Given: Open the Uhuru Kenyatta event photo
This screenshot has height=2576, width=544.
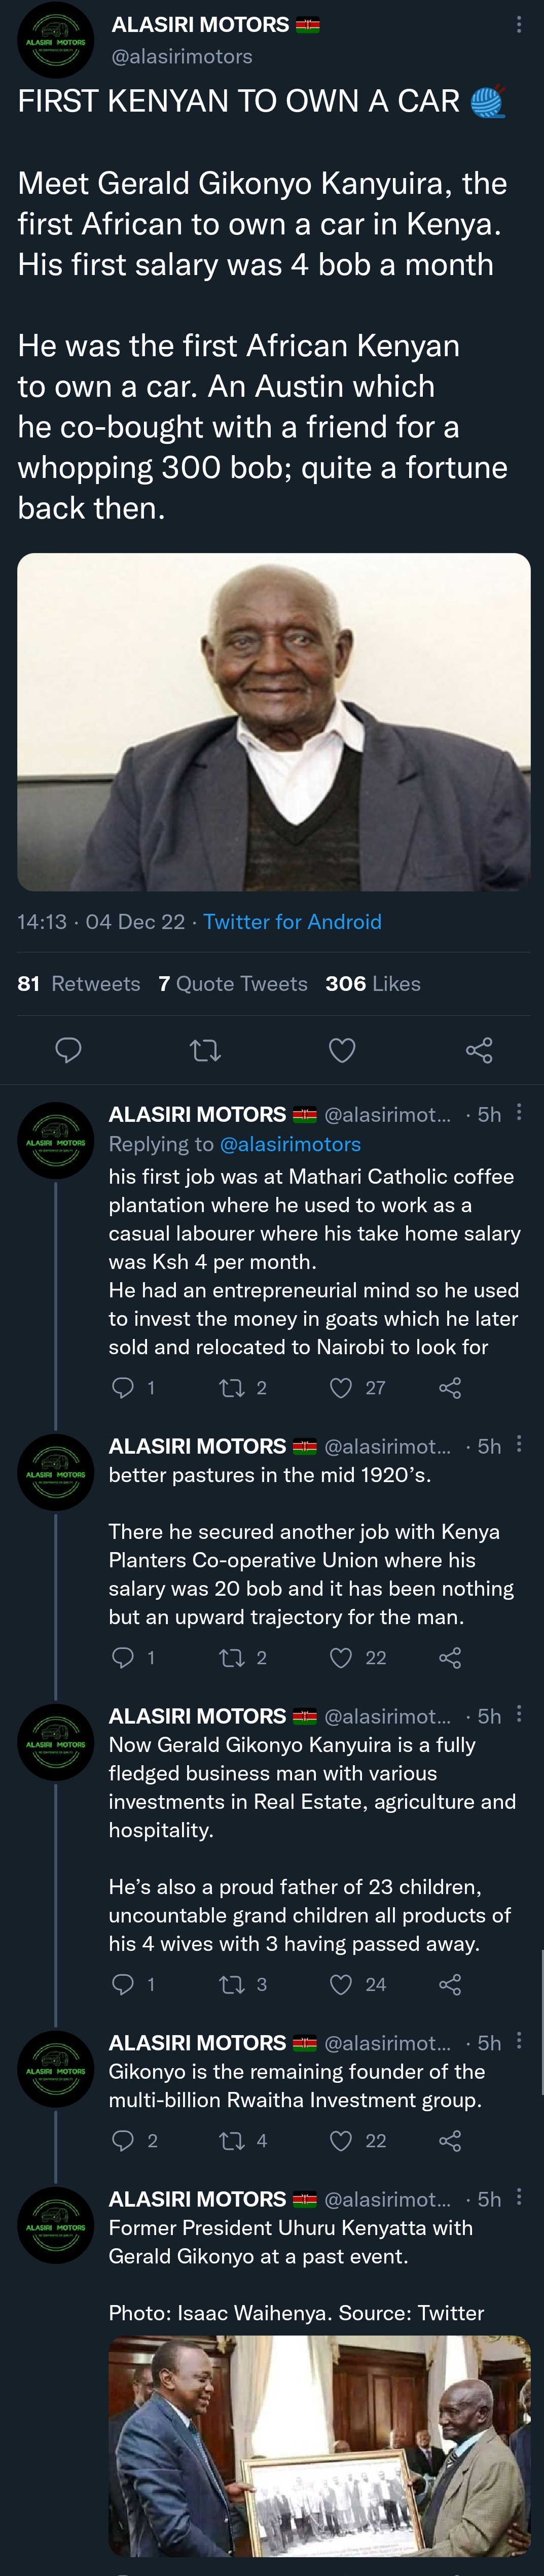Looking at the screenshot, I should (x=319, y=2444).
